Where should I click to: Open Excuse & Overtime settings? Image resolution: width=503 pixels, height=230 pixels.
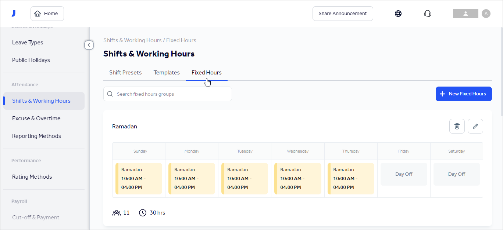point(36,118)
